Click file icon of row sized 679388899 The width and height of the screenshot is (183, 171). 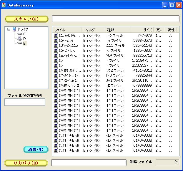(x=56, y=85)
